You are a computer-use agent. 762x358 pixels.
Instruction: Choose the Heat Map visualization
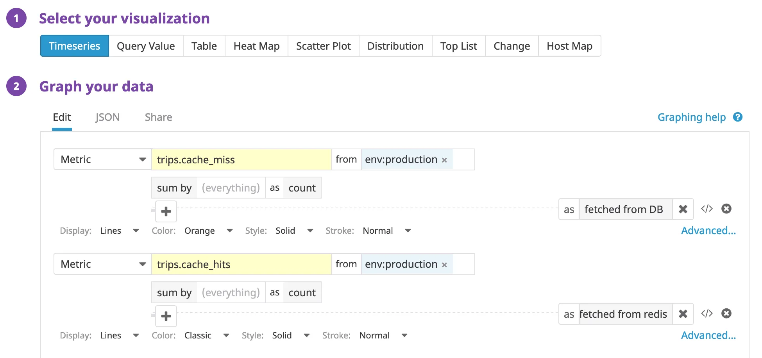click(256, 46)
